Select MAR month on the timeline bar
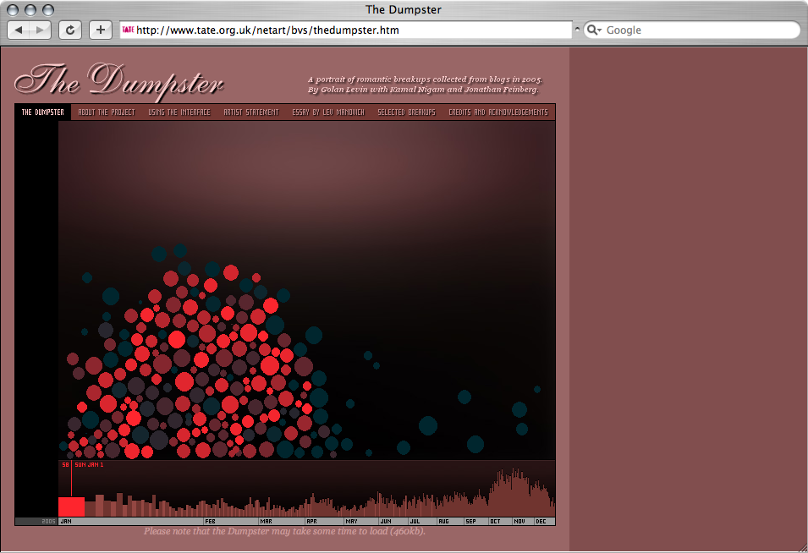The image size is (808, 553). (x=267, y=522)
